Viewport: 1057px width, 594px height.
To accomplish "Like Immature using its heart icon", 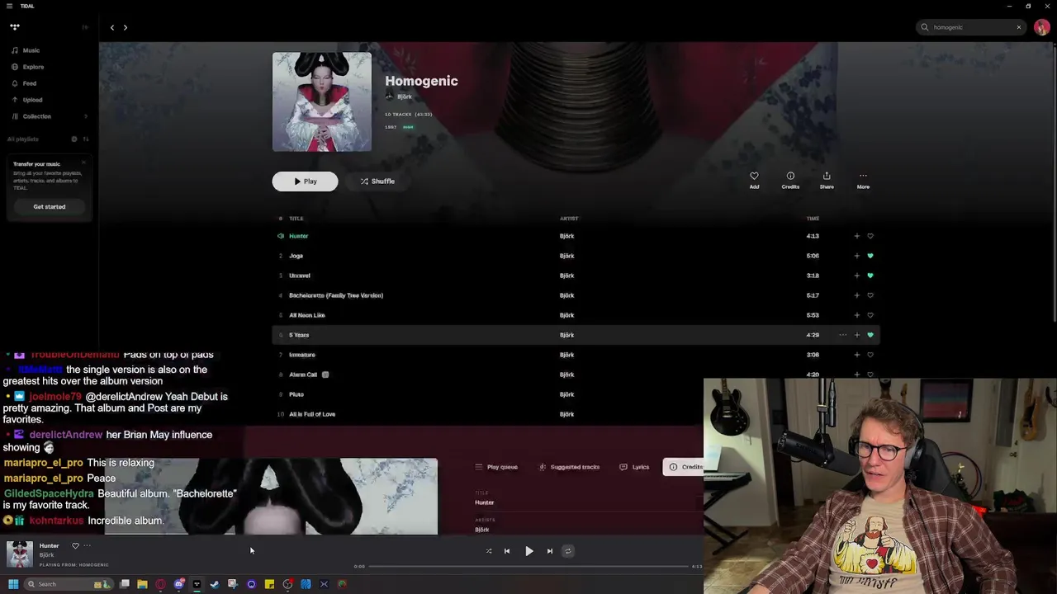I will pyautogui.click(x=870, y=355).
